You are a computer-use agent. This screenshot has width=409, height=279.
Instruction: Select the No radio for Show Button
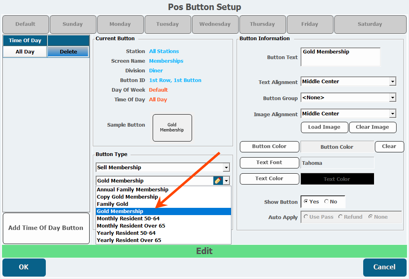[x=326, y=201]
